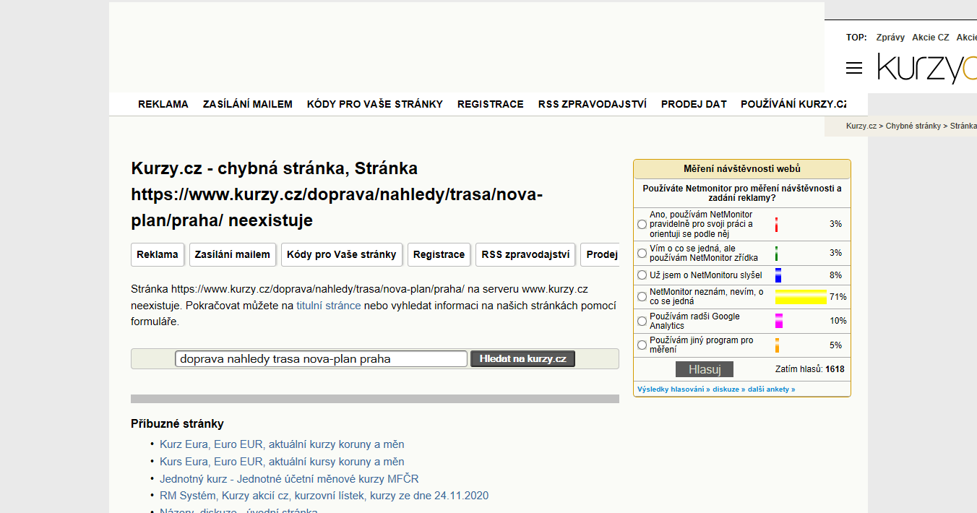Click the yellow 71% result bar

tap(801, 297)
